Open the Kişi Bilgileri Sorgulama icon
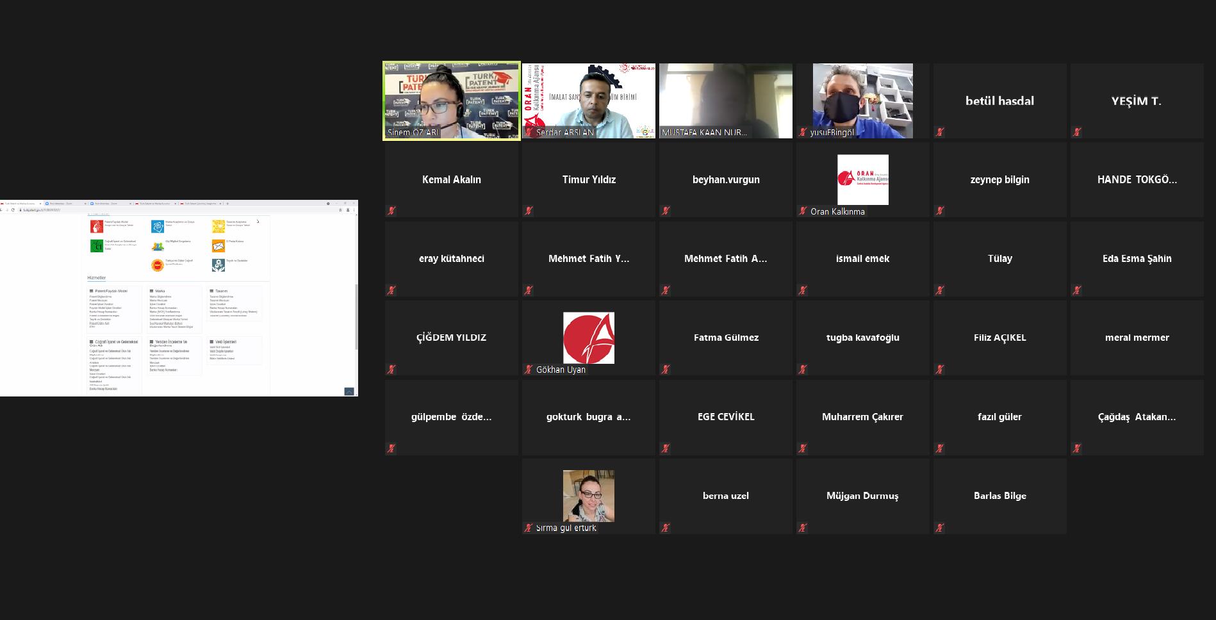Image resolution: width=1216 pixels, height=620 pixels. 157,246
